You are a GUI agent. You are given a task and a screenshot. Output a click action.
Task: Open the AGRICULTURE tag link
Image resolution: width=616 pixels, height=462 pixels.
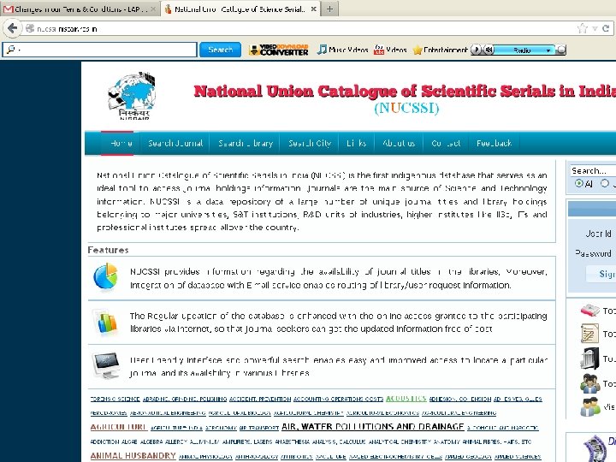point(119,427)
